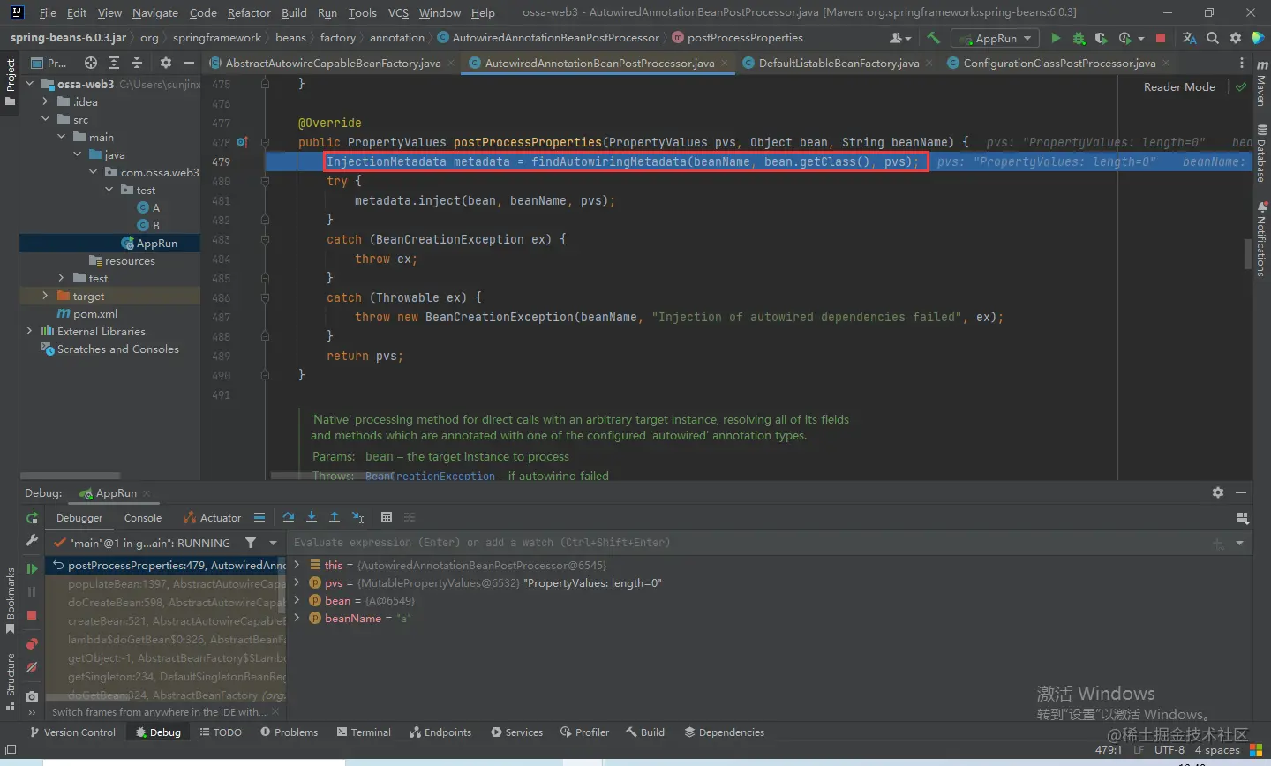Click the Run to Cursor debugger icon
Viewport: 1271px width, 766px height.
pos(357,517)
